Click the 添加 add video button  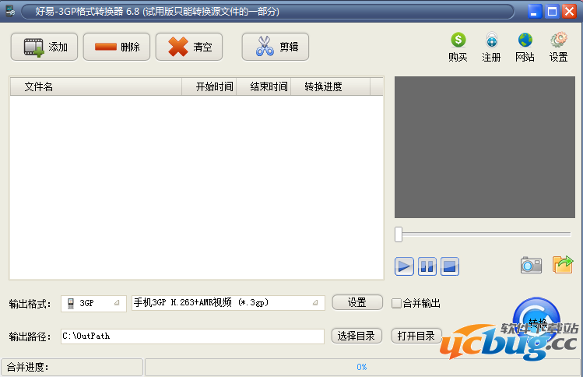pos(44,47)
